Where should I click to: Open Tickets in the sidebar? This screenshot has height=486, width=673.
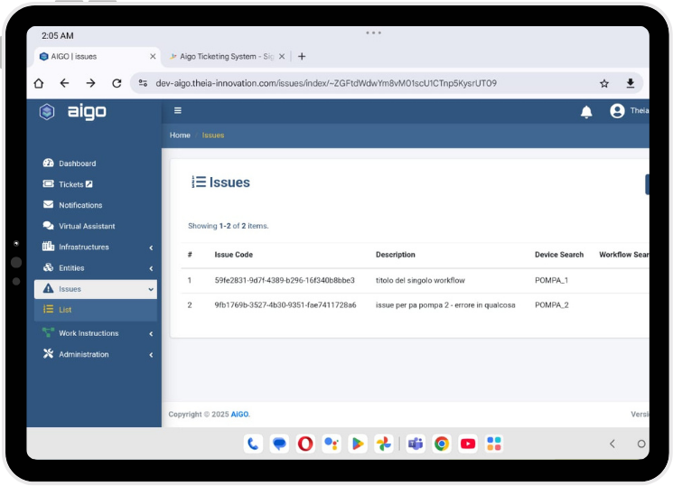[x=95, y=184]
